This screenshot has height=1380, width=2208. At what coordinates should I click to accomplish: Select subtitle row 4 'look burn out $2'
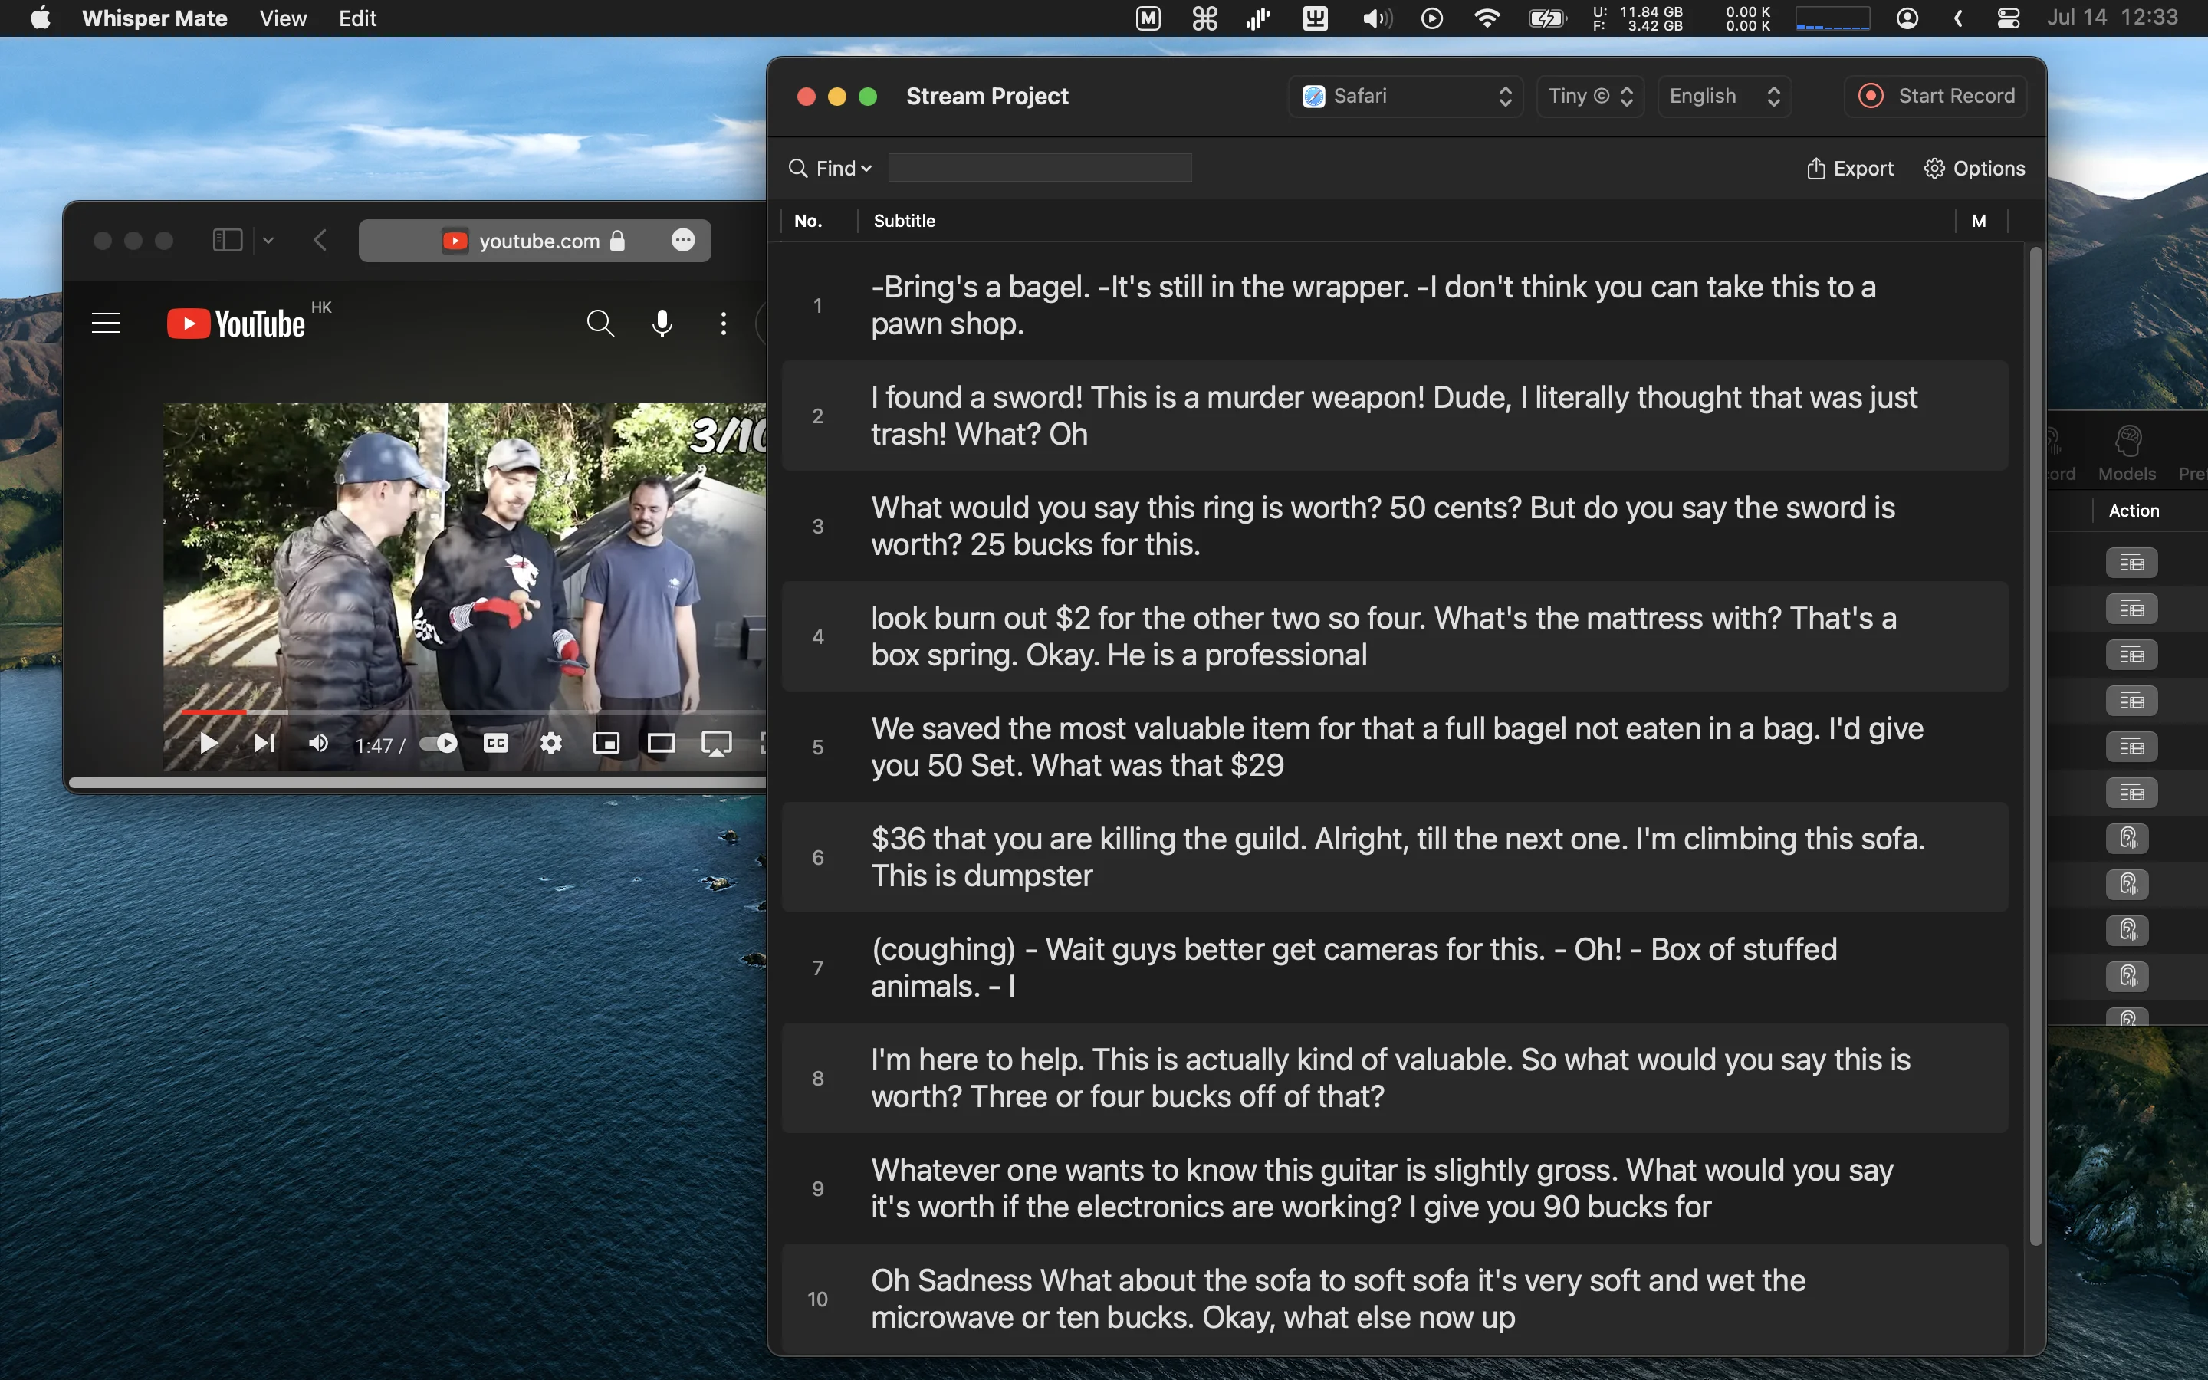1395,636
